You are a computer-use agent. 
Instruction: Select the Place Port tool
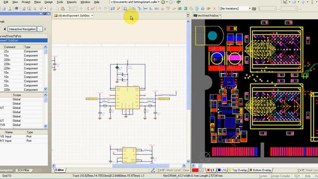pyautogui.click(x=209, y=9)
